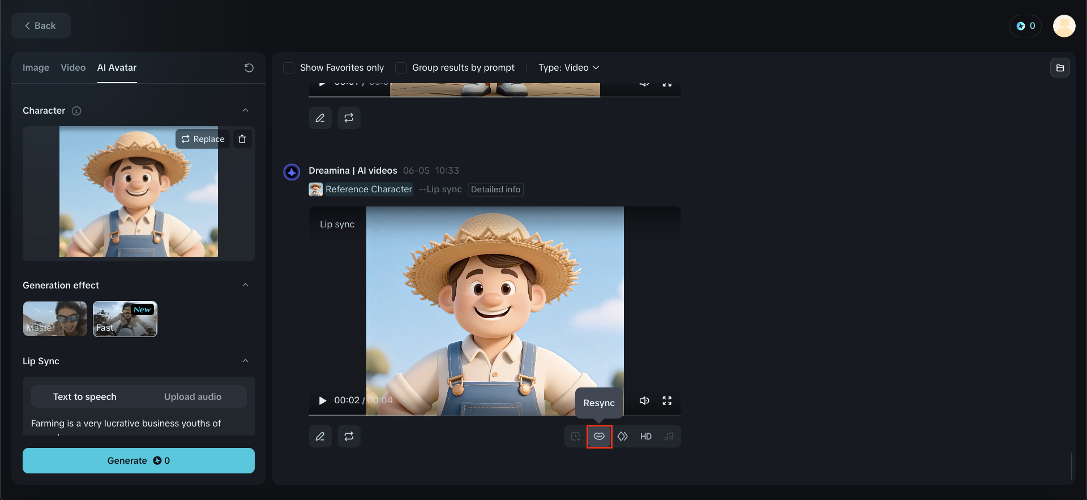Click the farmer character image preview

(x=139, y=192)
